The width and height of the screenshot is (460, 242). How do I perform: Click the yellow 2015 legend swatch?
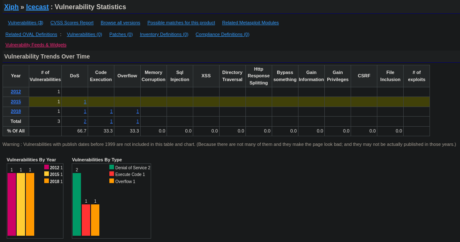[x=46, y=174]
